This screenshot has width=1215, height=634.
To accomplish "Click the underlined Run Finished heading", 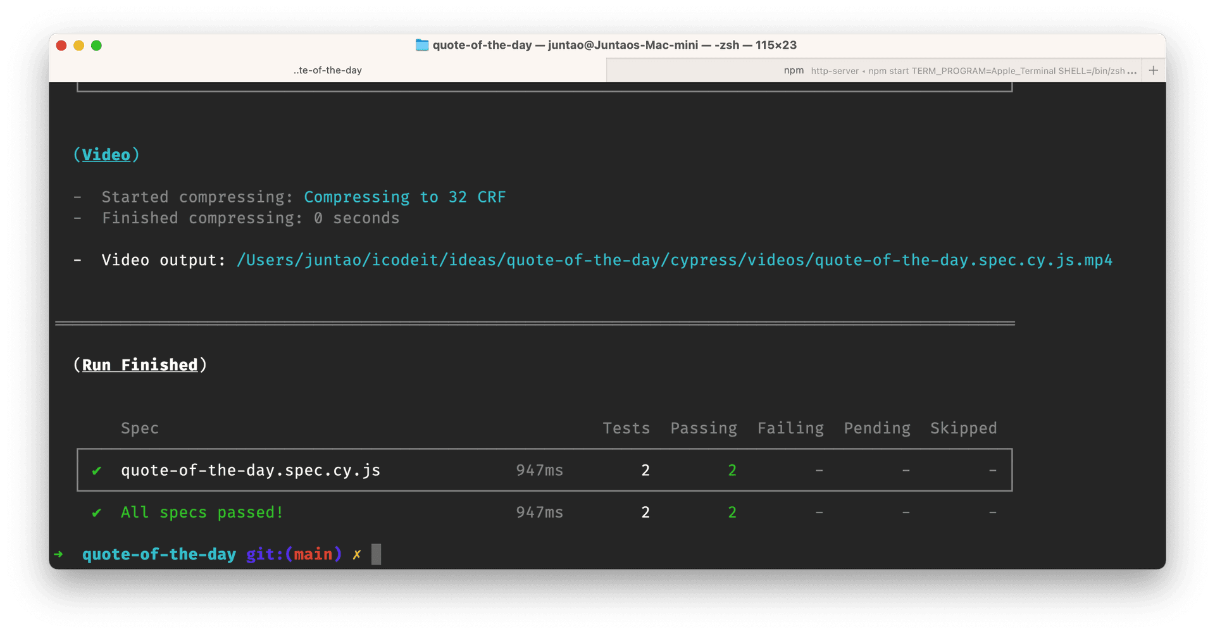I will [x=140, y=365].
